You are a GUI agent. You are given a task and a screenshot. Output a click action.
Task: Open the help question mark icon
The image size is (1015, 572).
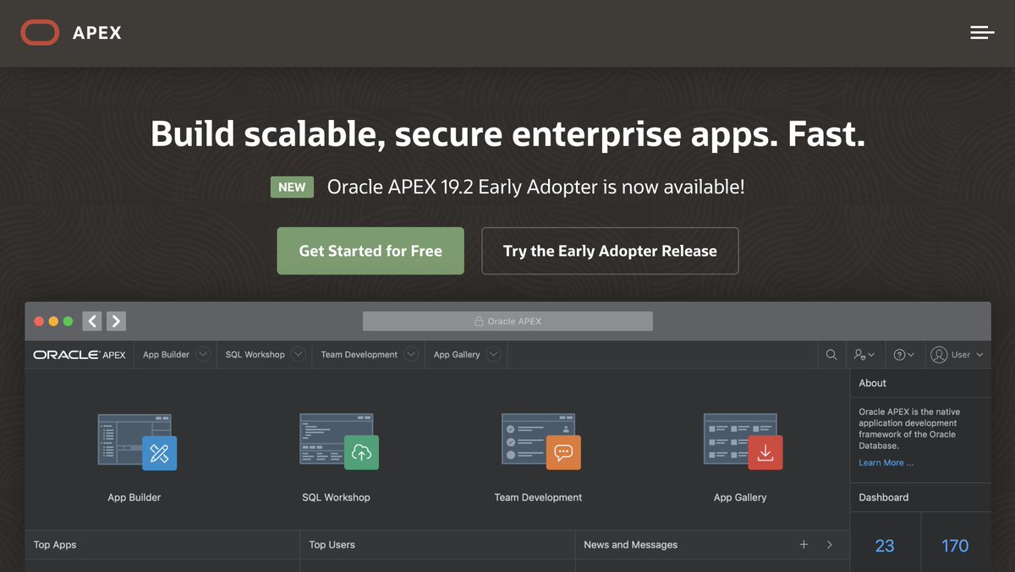click(904, 355)
